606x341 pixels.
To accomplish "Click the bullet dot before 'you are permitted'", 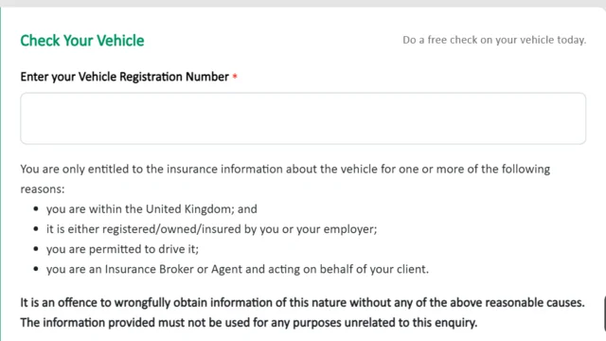I will pyautogui.click(x=36, y=249).
